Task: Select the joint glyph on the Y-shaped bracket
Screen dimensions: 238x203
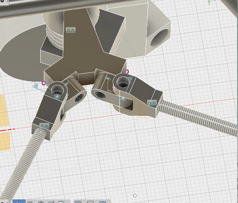Action: pyautogui.click(x=71, y=30)
